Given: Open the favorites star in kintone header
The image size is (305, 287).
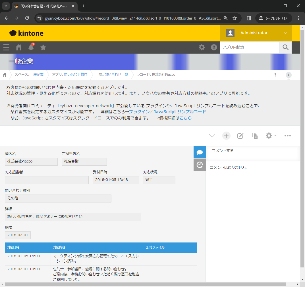Looking at the screenshot, I should 43,47.
